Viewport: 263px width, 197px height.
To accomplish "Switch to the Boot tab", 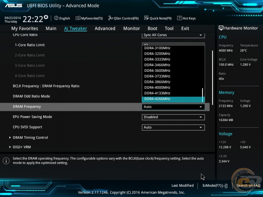I will pyautogui.click(x=152, y=28).
